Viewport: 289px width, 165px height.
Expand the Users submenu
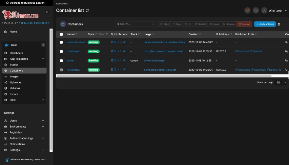click(x=43, y=121)
